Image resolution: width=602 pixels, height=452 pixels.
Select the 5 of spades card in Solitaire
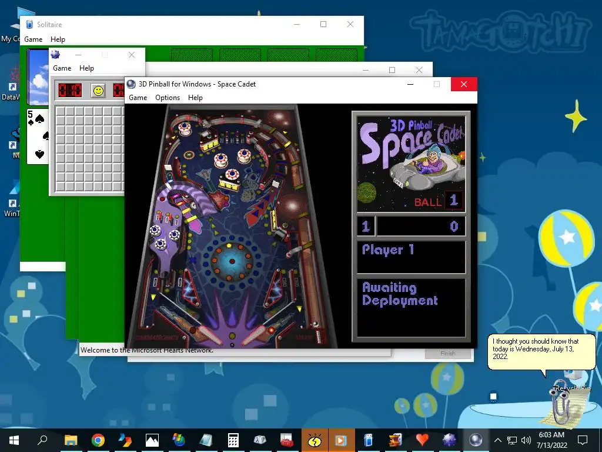coord(38,136)
